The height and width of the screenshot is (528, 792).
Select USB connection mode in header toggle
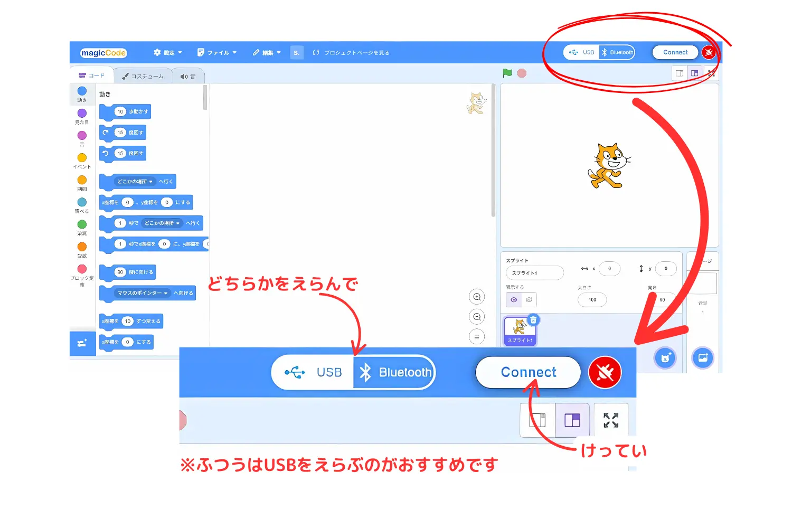[x=582, y=52]
